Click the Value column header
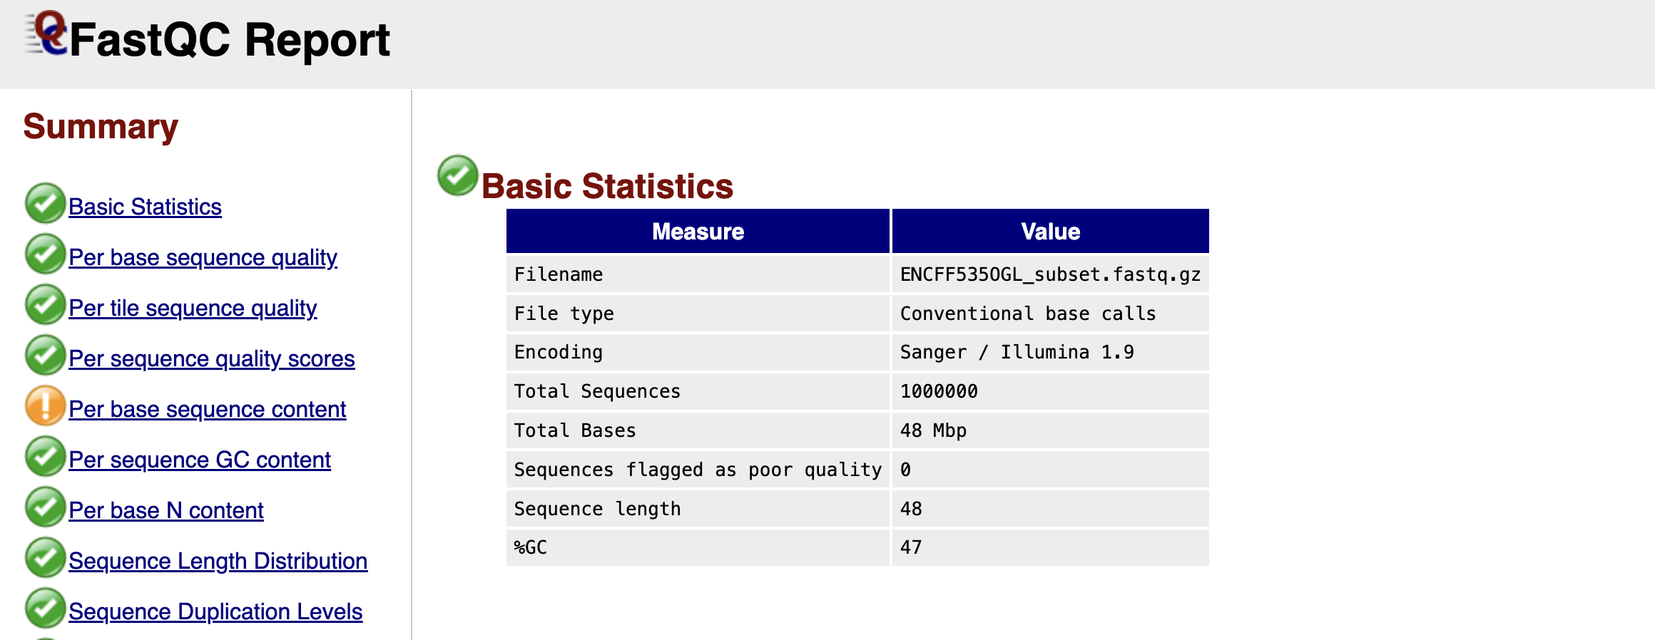The image size is (1655, 640). (1050, 231)
